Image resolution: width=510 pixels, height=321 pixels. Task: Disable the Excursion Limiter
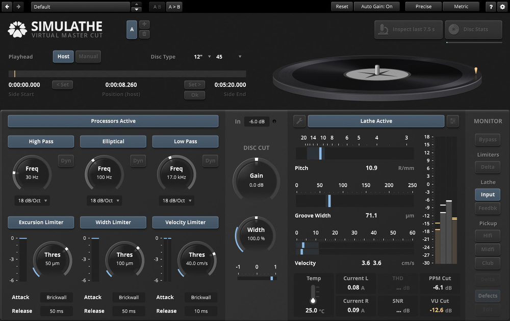[41, 222]
